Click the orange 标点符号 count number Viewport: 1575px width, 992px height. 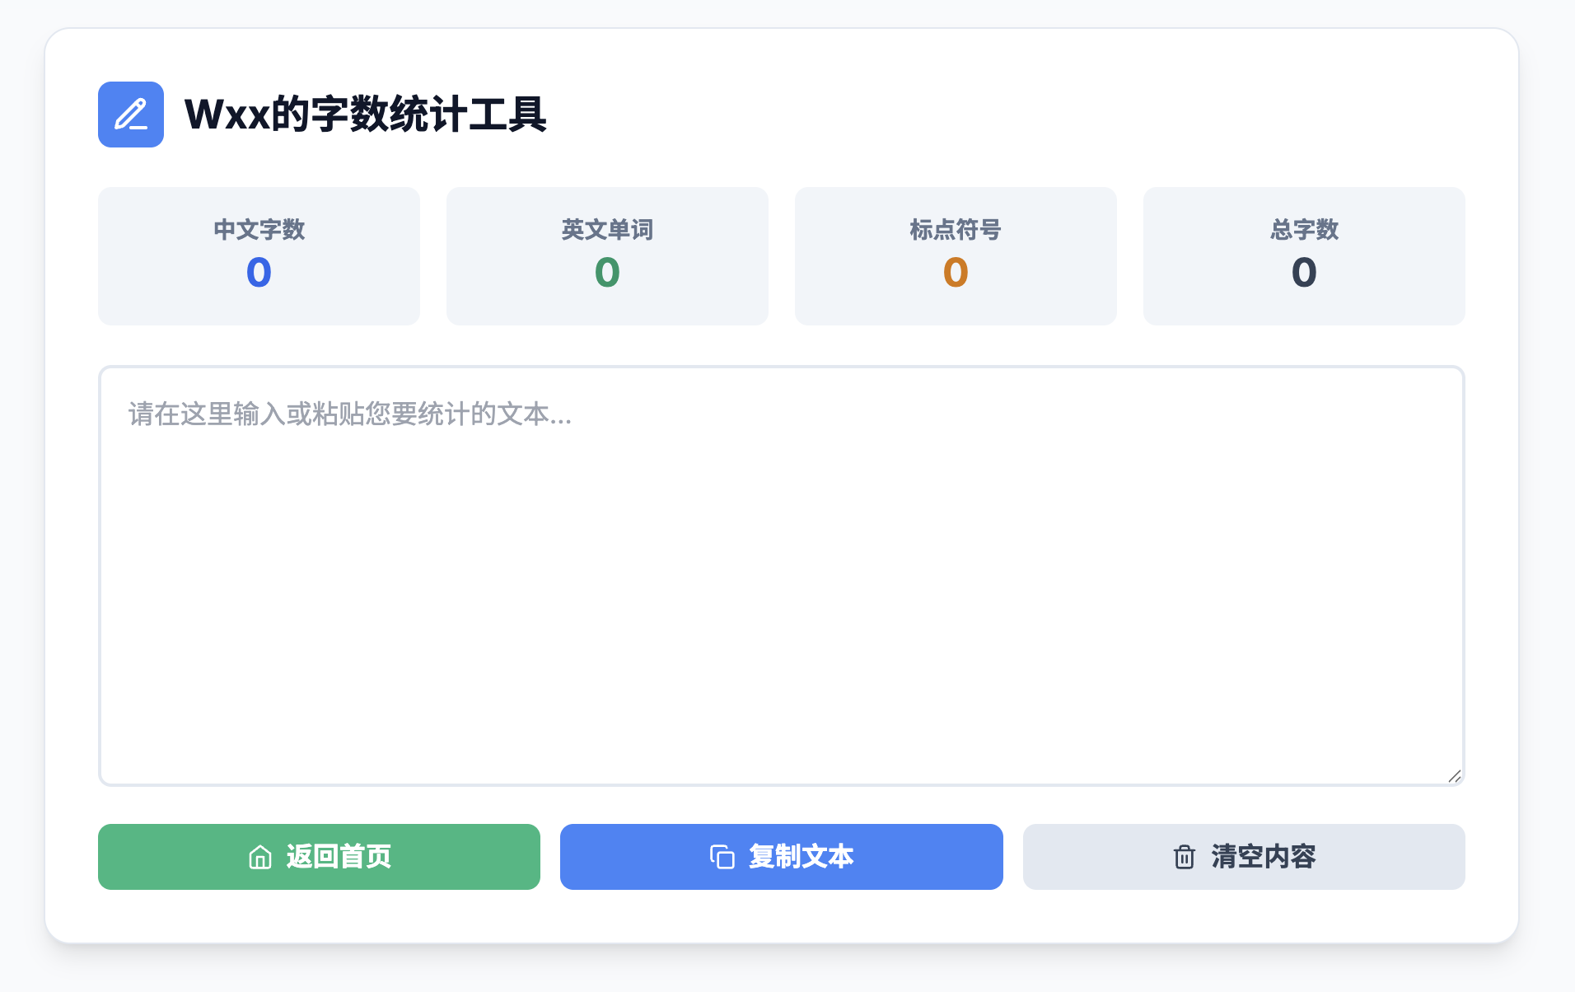pos(956,273)
